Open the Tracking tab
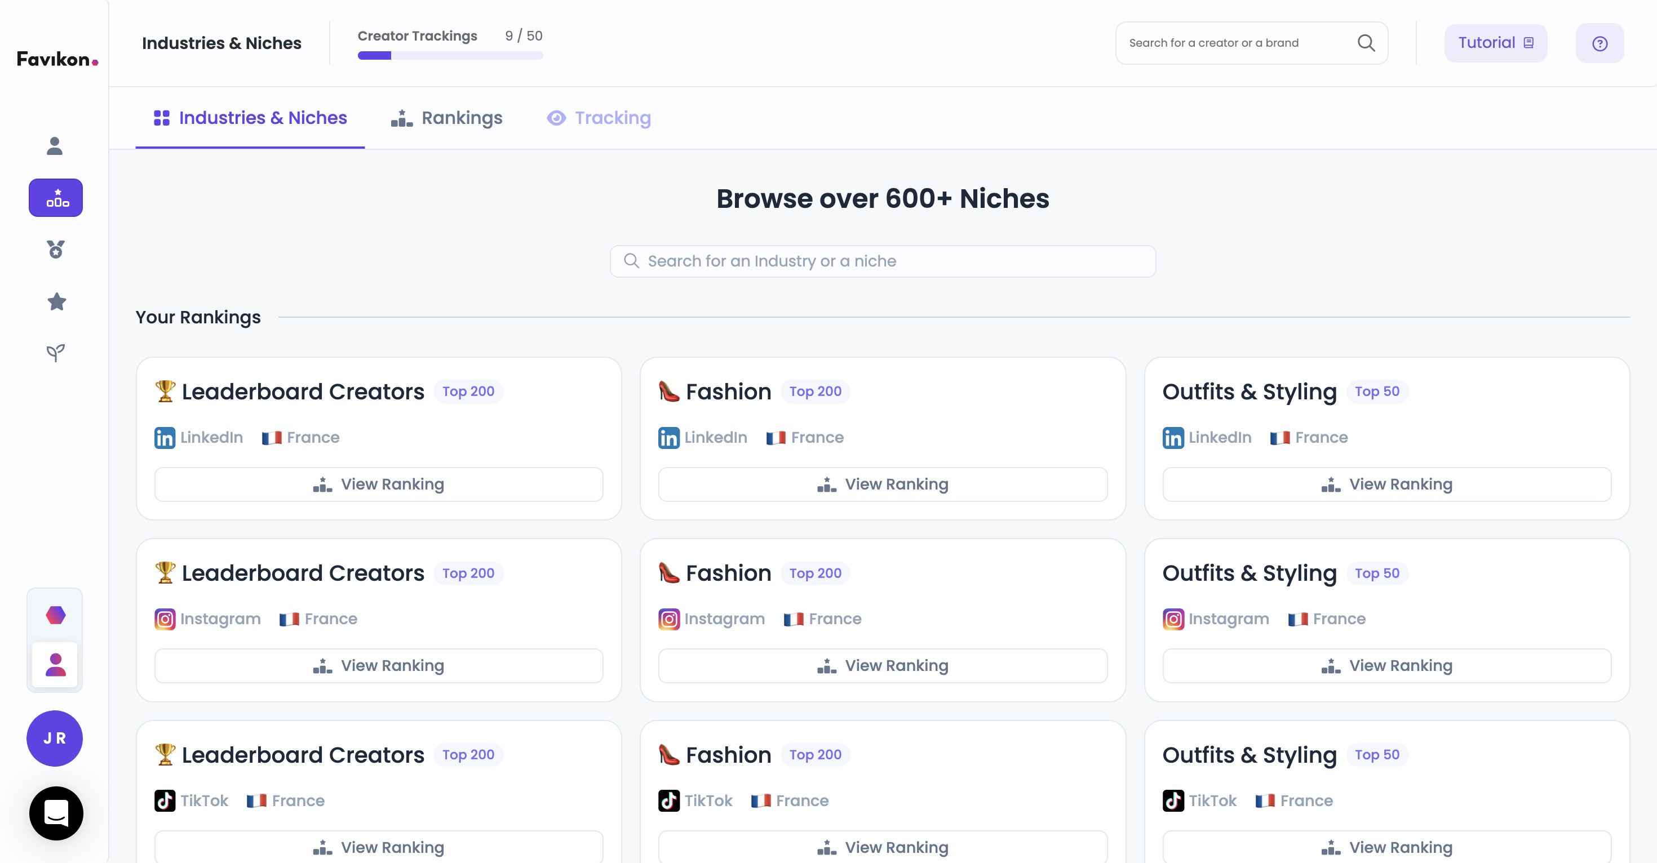This screenshot has height=863, width=1657. click(x=598, y=118)
